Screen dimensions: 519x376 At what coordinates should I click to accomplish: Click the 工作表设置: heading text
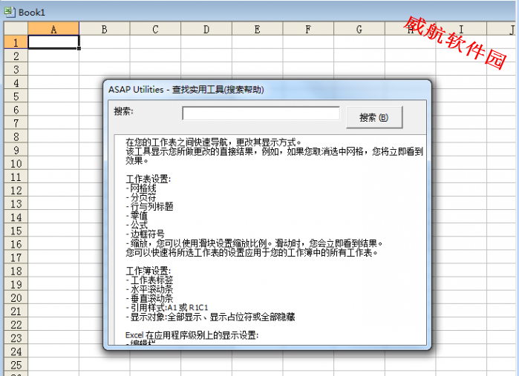(148, 179)
